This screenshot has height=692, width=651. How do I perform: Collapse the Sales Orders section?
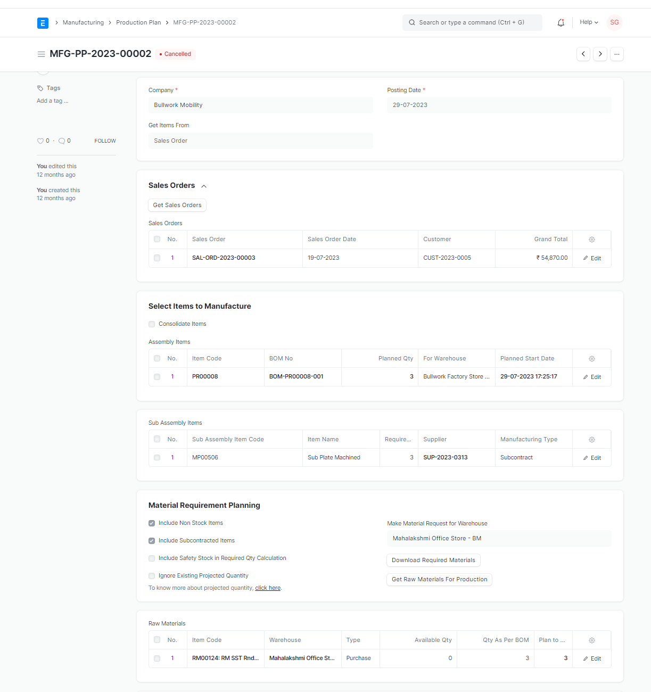click(204, 186)
